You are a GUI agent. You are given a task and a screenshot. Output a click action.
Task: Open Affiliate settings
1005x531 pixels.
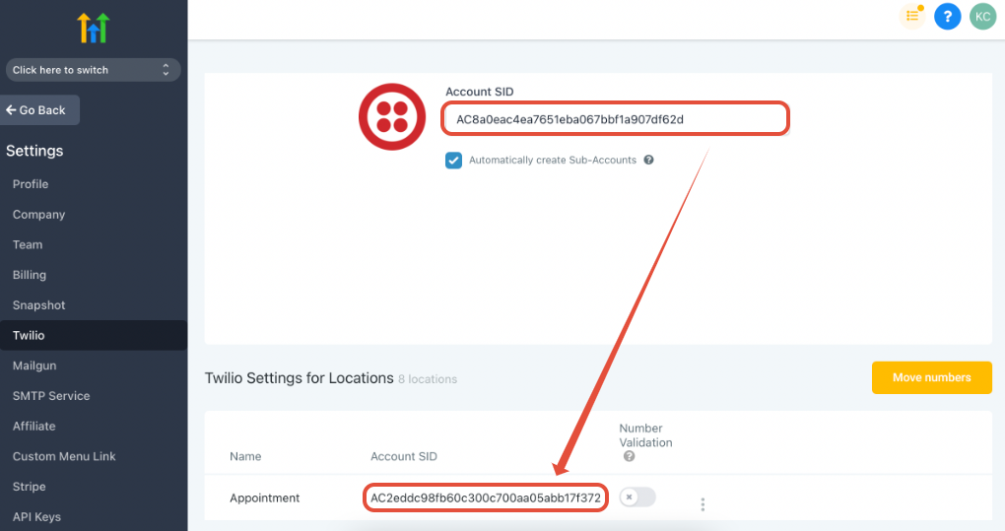point(33,426)
